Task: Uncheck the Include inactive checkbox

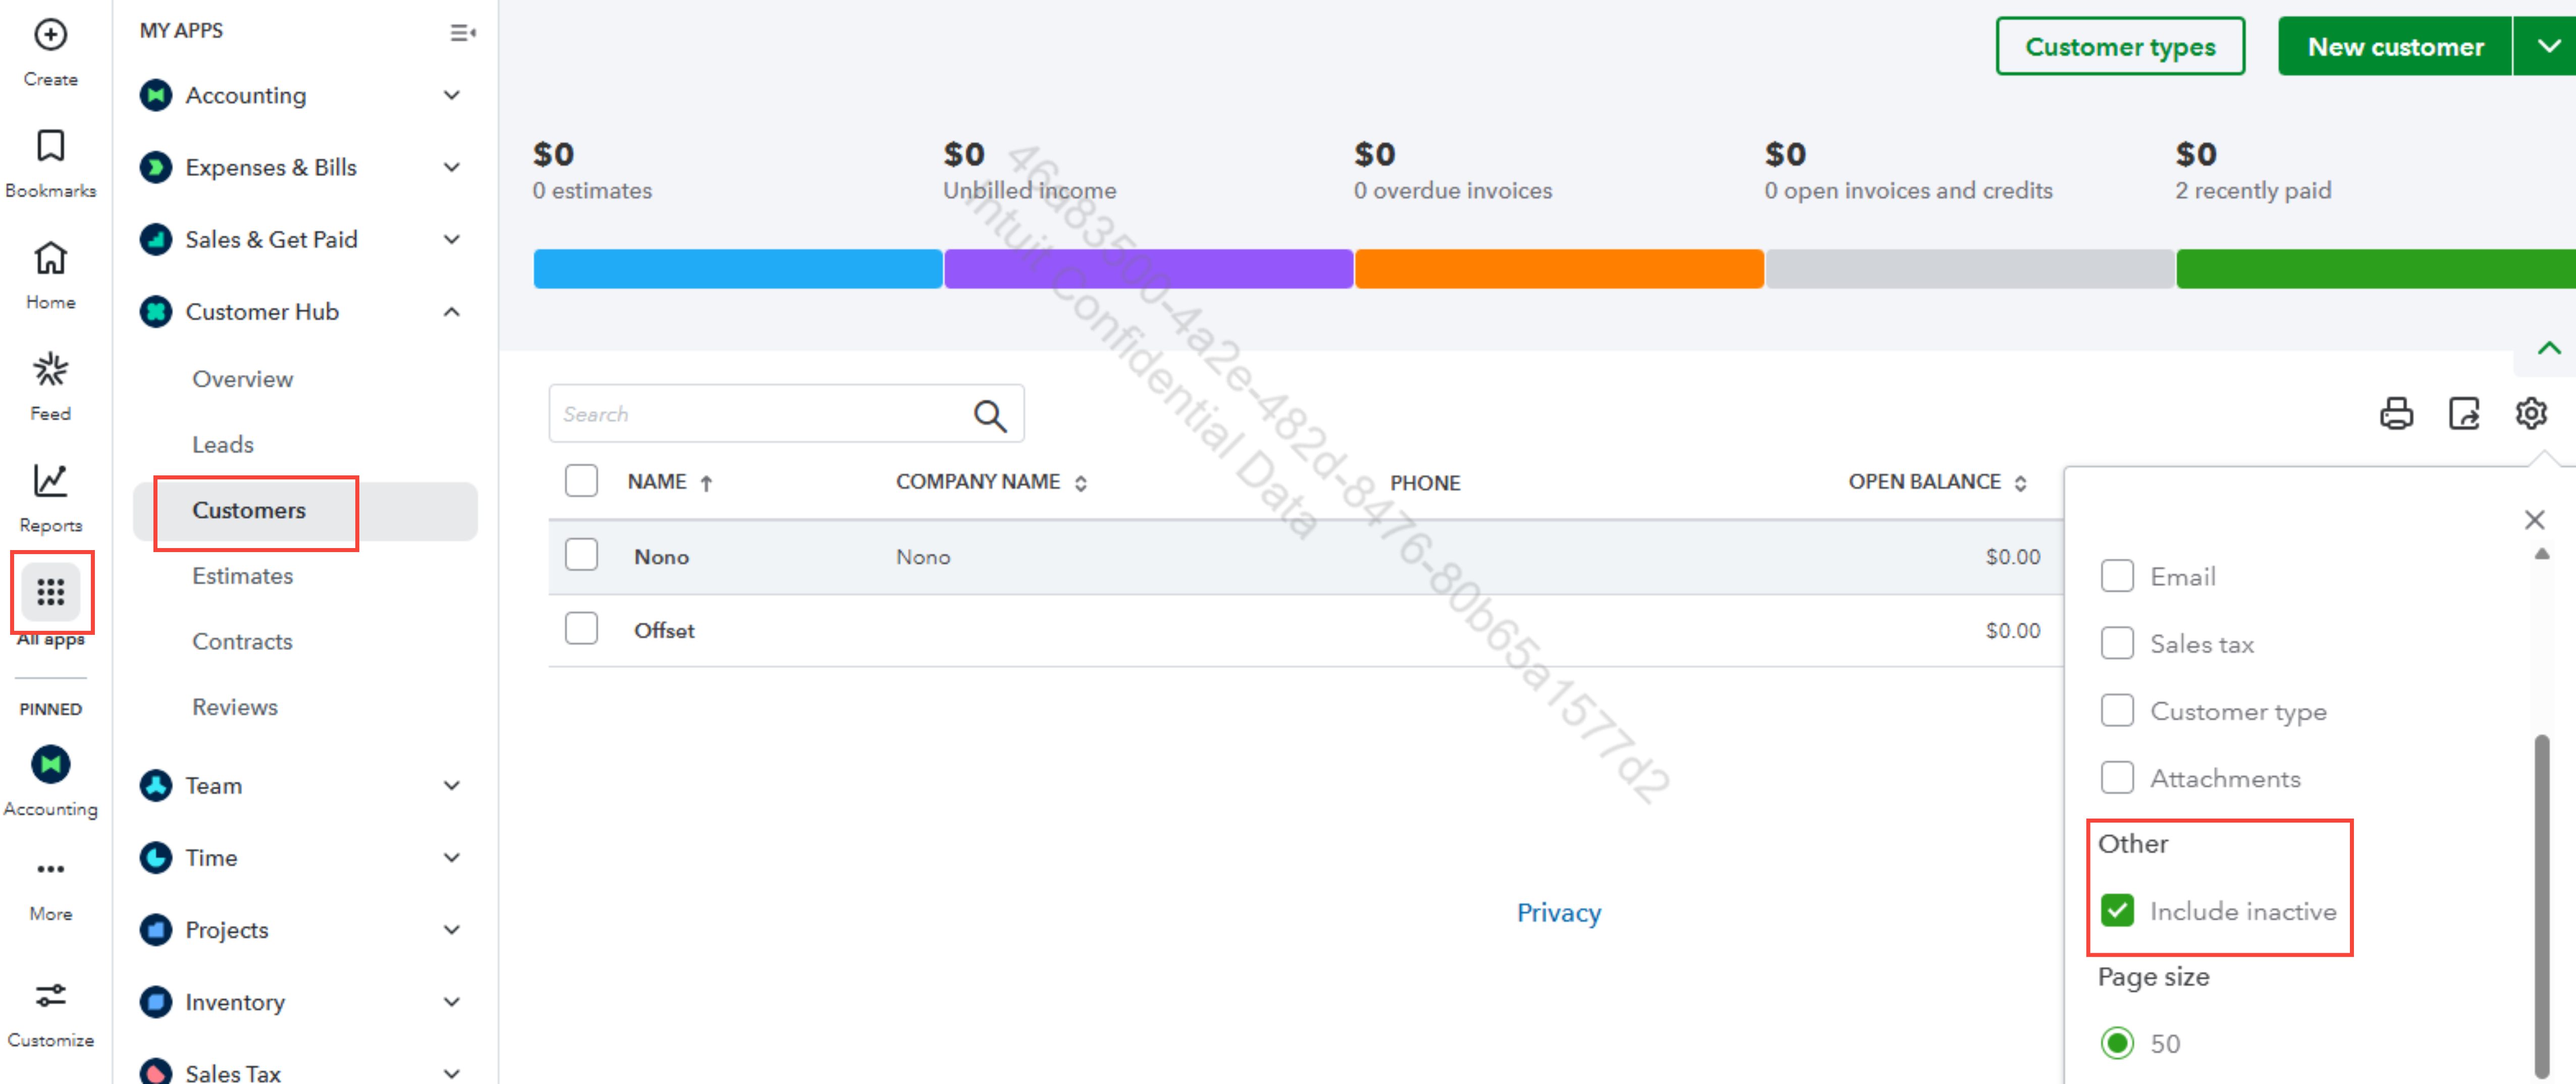Action: tap(2117, 910)
